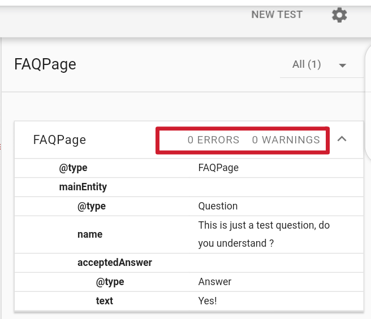Screen dimensions: 371x319
Task: Open the settings gear icon
Action: (339, 15)
